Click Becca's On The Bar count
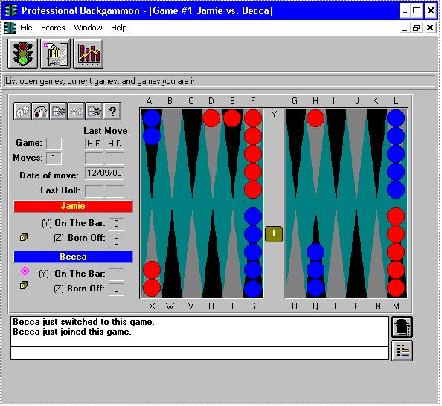The image size is (442, 406). [116, 274]
